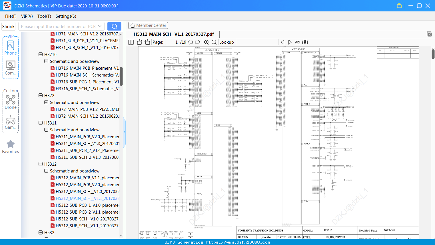Image resolution: width=435 pixels, height=245 pixels.
Task: Collapse Schematic and boardview under H3716
Action: pos(46,61)
